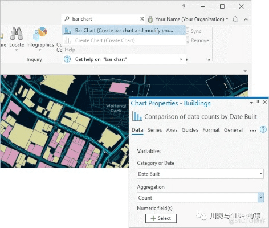The width and height of the screenshot is (269, 228).
Task: Expand the Get help submenu arrow
Action: pyautogui.click(x=181, y=59)
